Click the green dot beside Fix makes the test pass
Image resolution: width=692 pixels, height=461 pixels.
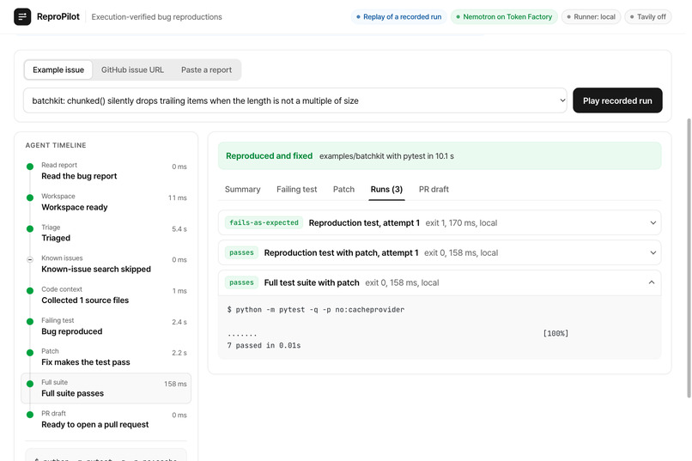(x=30, y=353)
